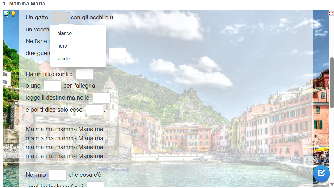The image size is (334, 188).
Task: Toggle fullscreen with the red arrows icon
Action: pos(331,14)
